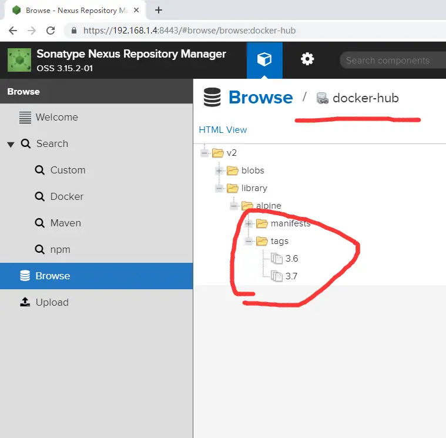Collapse the library tree node

click(219, 188)
